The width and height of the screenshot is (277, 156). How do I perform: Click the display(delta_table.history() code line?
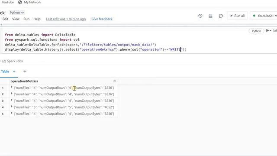[x=96, y=49]
